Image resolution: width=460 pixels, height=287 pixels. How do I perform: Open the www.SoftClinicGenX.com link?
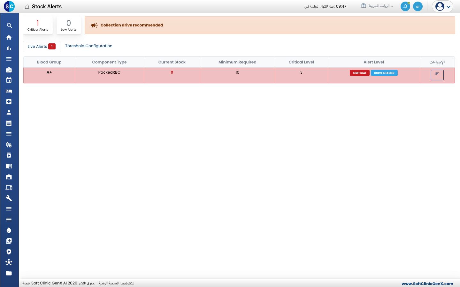click(x=427, y=283)
